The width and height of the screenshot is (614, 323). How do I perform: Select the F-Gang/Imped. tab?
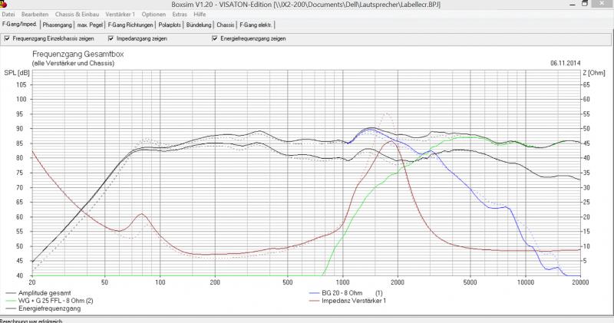[20, 25]
